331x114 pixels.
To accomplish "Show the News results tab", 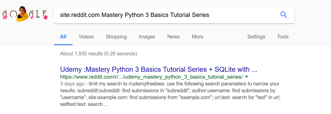I will coord(173,37).
